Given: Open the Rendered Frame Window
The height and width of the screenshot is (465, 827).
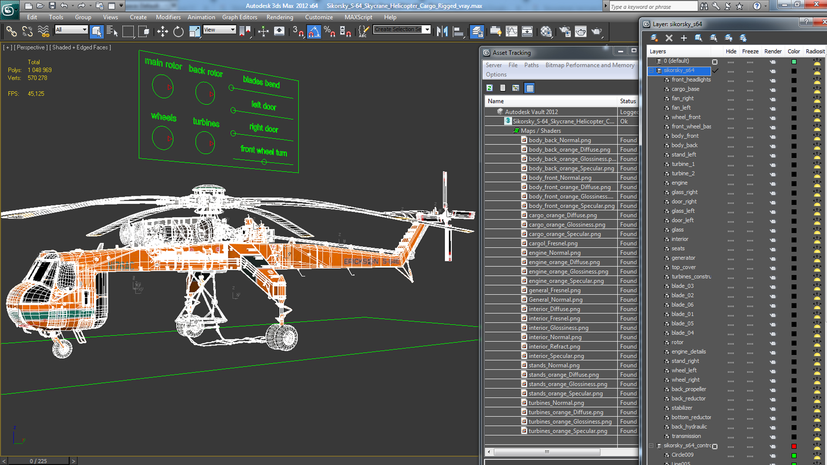Looking at the screenshot, I should [x=581, y=31].
